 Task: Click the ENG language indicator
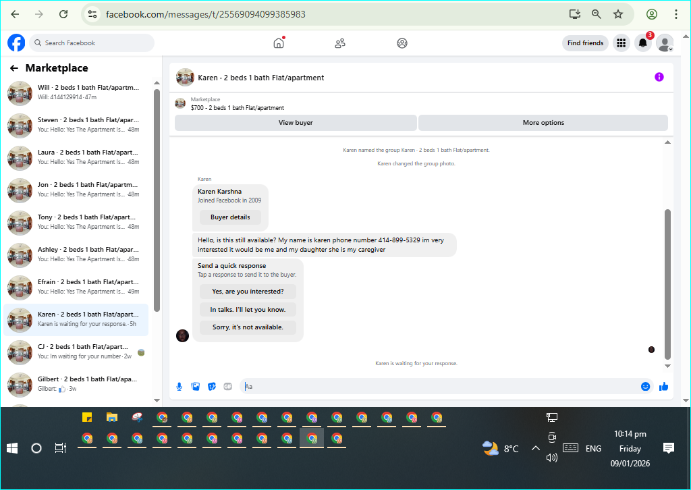pos(593,448)
